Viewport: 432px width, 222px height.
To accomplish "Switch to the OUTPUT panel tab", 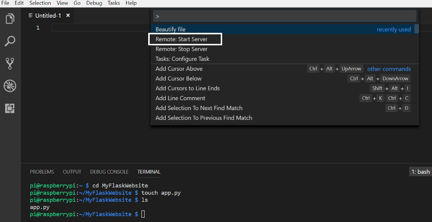I will 72,172.
